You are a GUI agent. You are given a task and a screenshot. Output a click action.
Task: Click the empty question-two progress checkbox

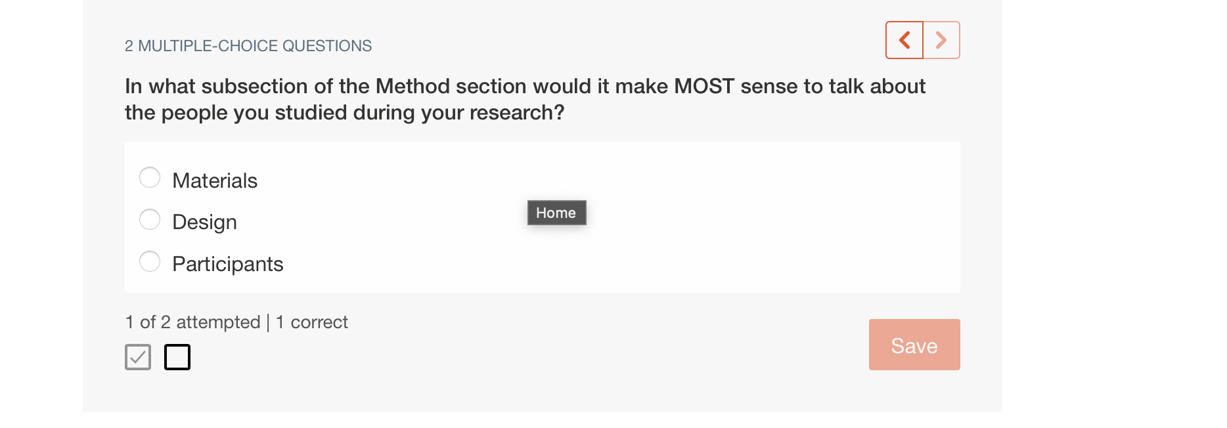177,356
